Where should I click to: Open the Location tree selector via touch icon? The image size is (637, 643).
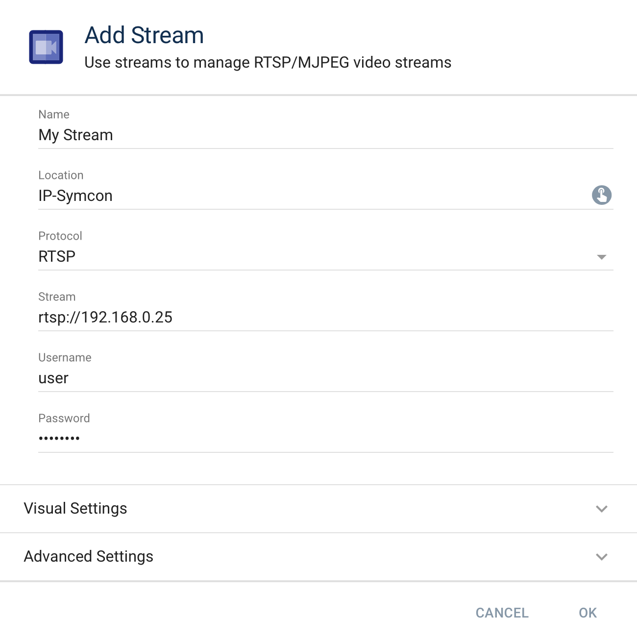(x=602, y=195)
